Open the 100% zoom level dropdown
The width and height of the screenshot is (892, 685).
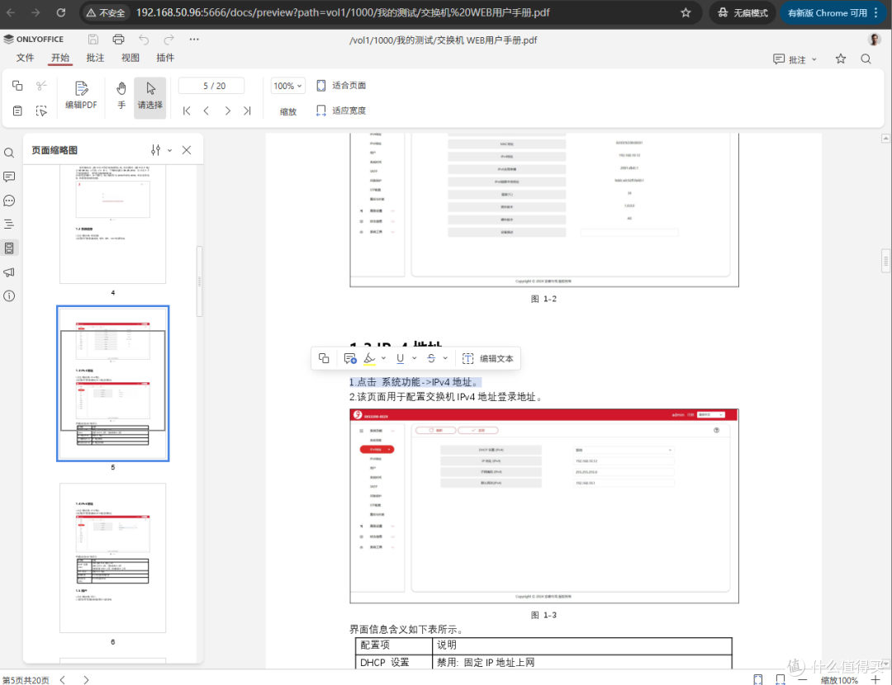(288, 86)
